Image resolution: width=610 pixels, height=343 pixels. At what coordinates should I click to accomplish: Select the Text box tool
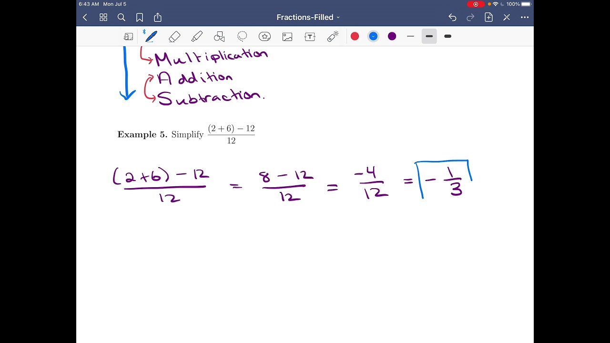(310, 37)
